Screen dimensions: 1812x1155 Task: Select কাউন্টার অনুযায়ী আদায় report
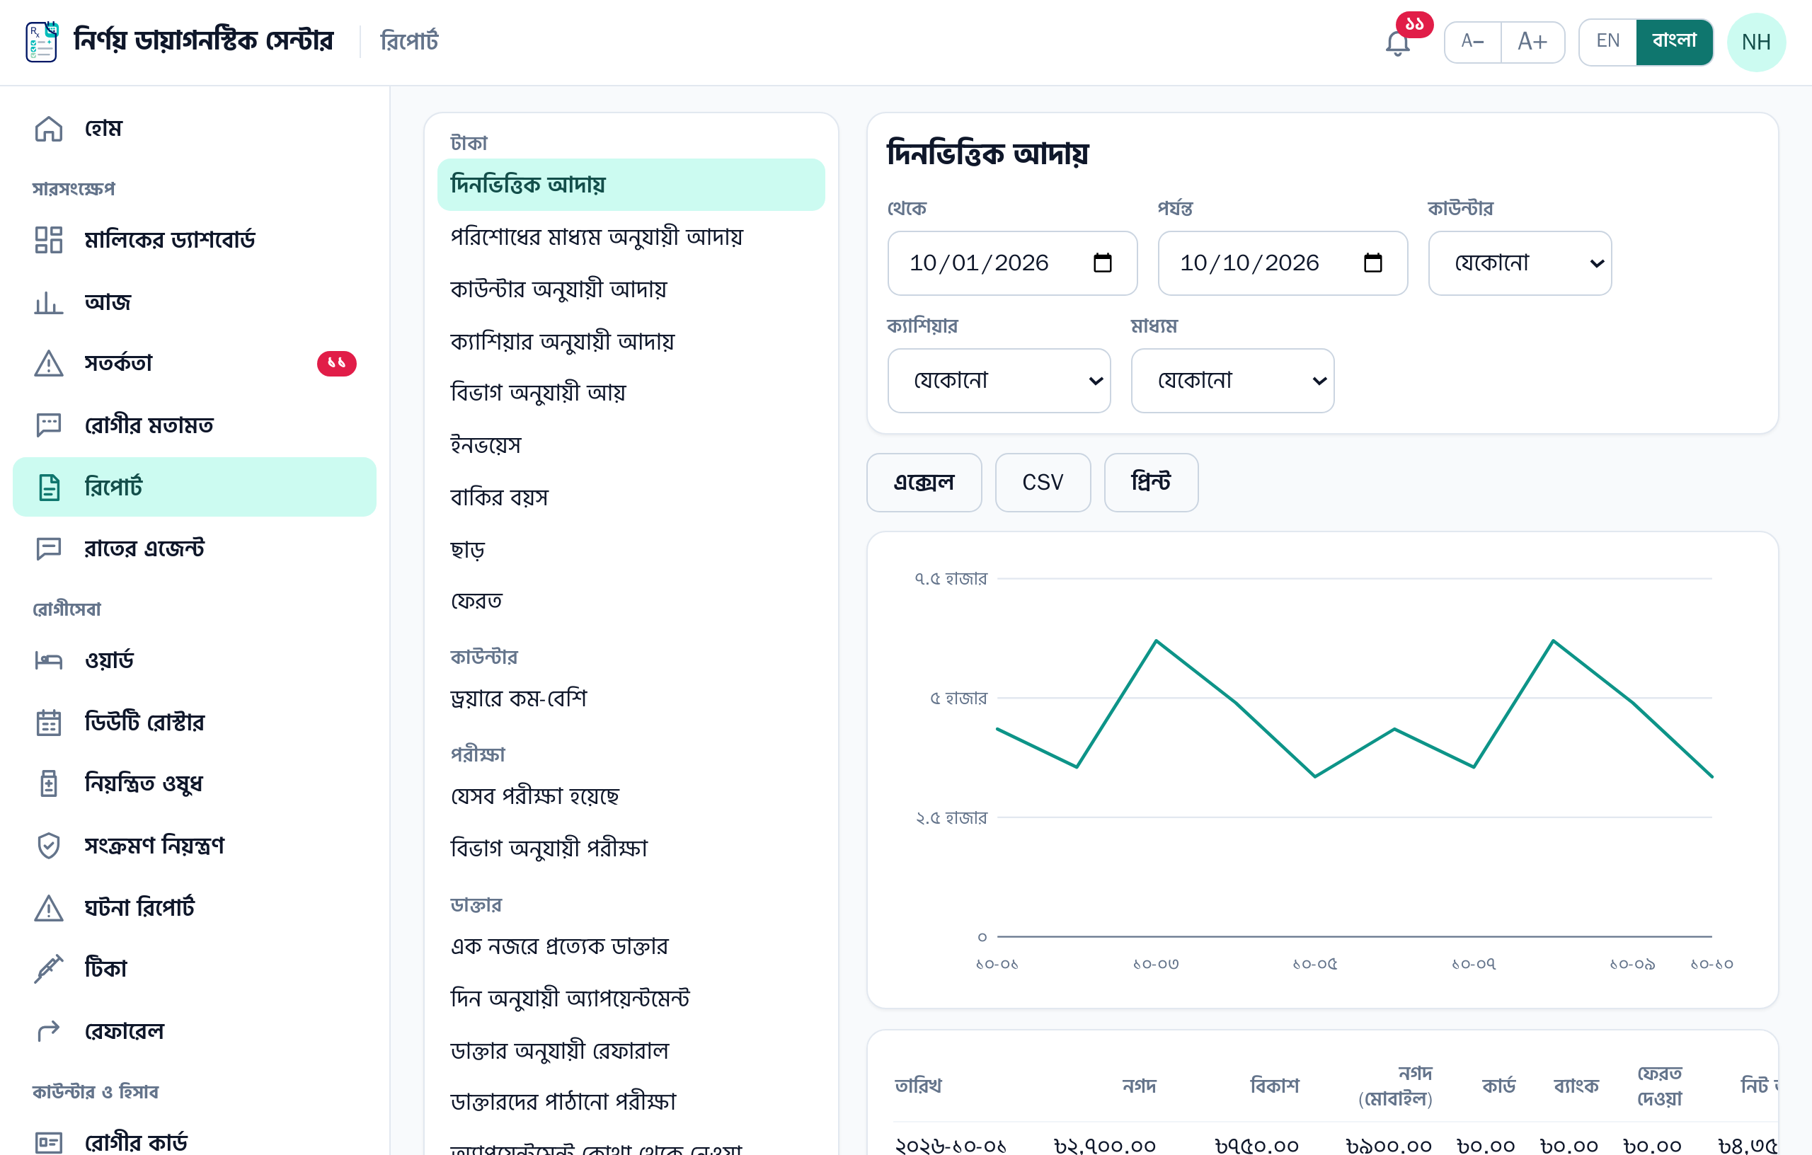[x=631, y=289]
